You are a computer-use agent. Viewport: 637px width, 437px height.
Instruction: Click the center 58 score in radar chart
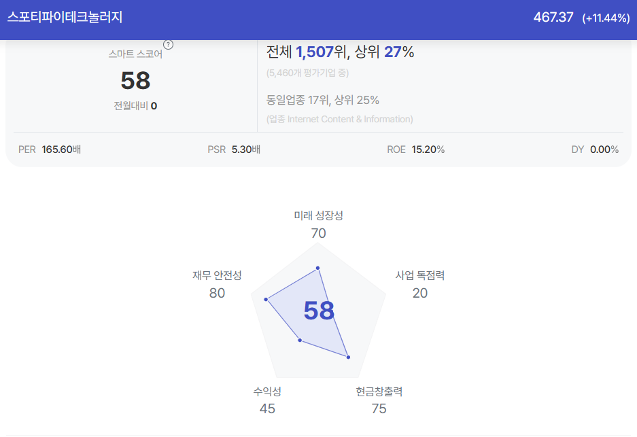point(319,311)
